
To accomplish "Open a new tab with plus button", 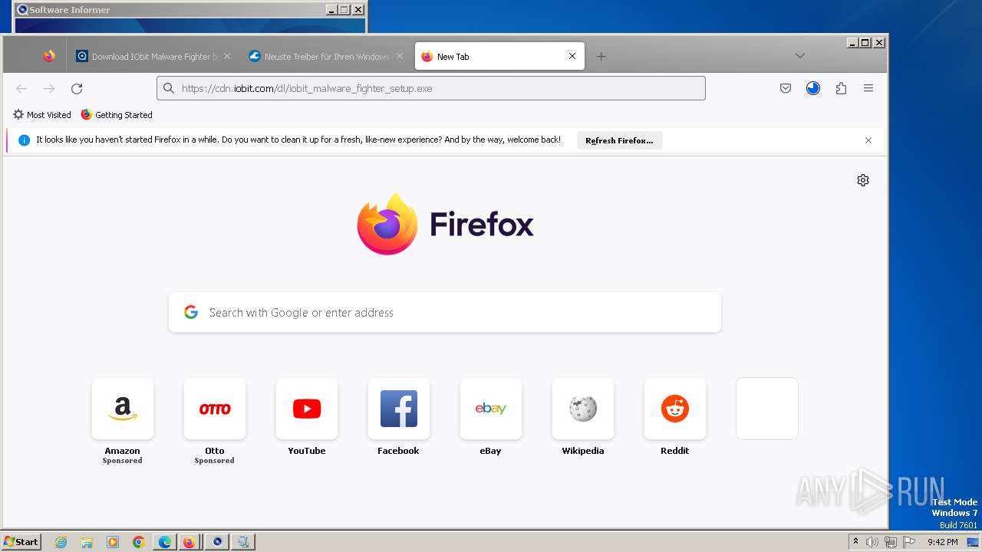I will 601,56.
